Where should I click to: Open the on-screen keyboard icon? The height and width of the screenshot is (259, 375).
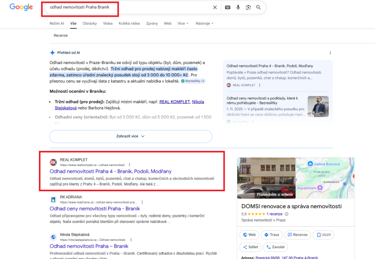point(228,7)
